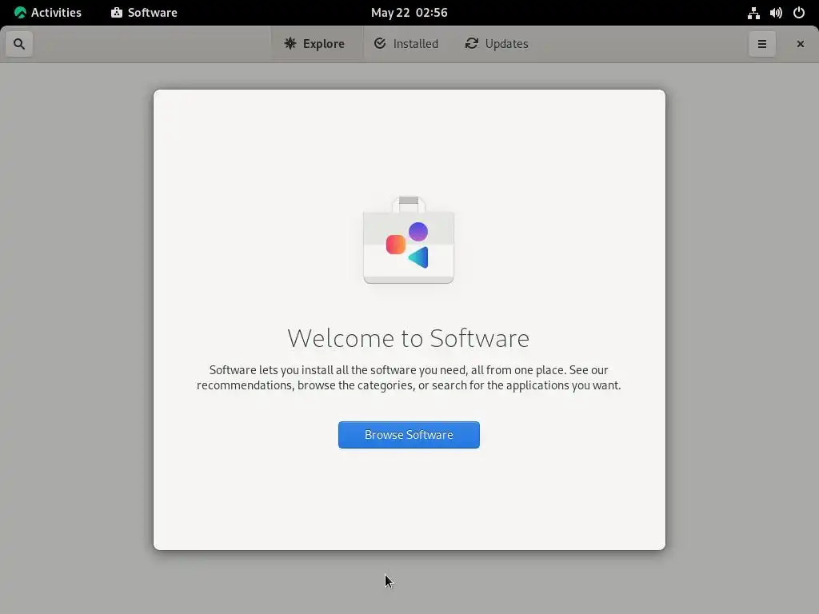Click the shopping bag Software logo

[409, 240]
